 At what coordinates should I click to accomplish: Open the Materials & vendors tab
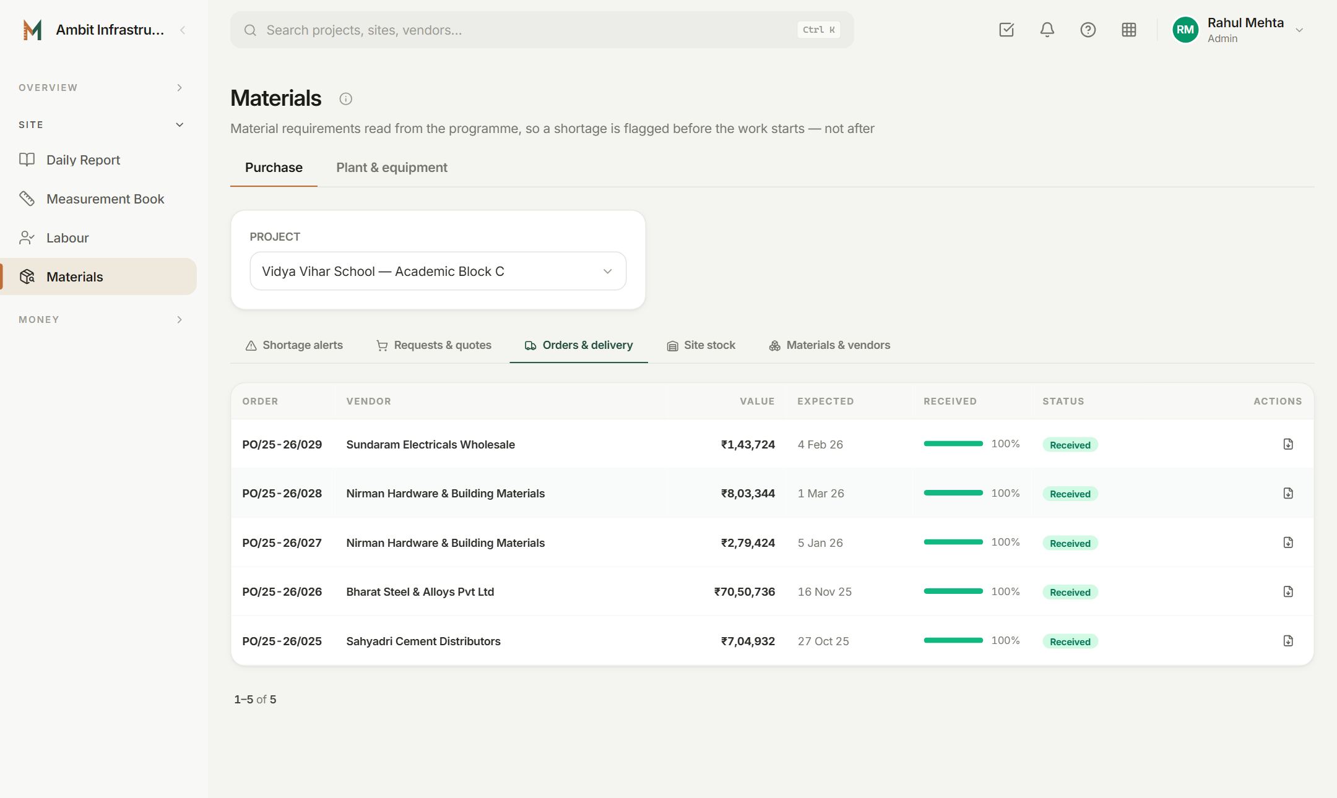pos(829,345)
